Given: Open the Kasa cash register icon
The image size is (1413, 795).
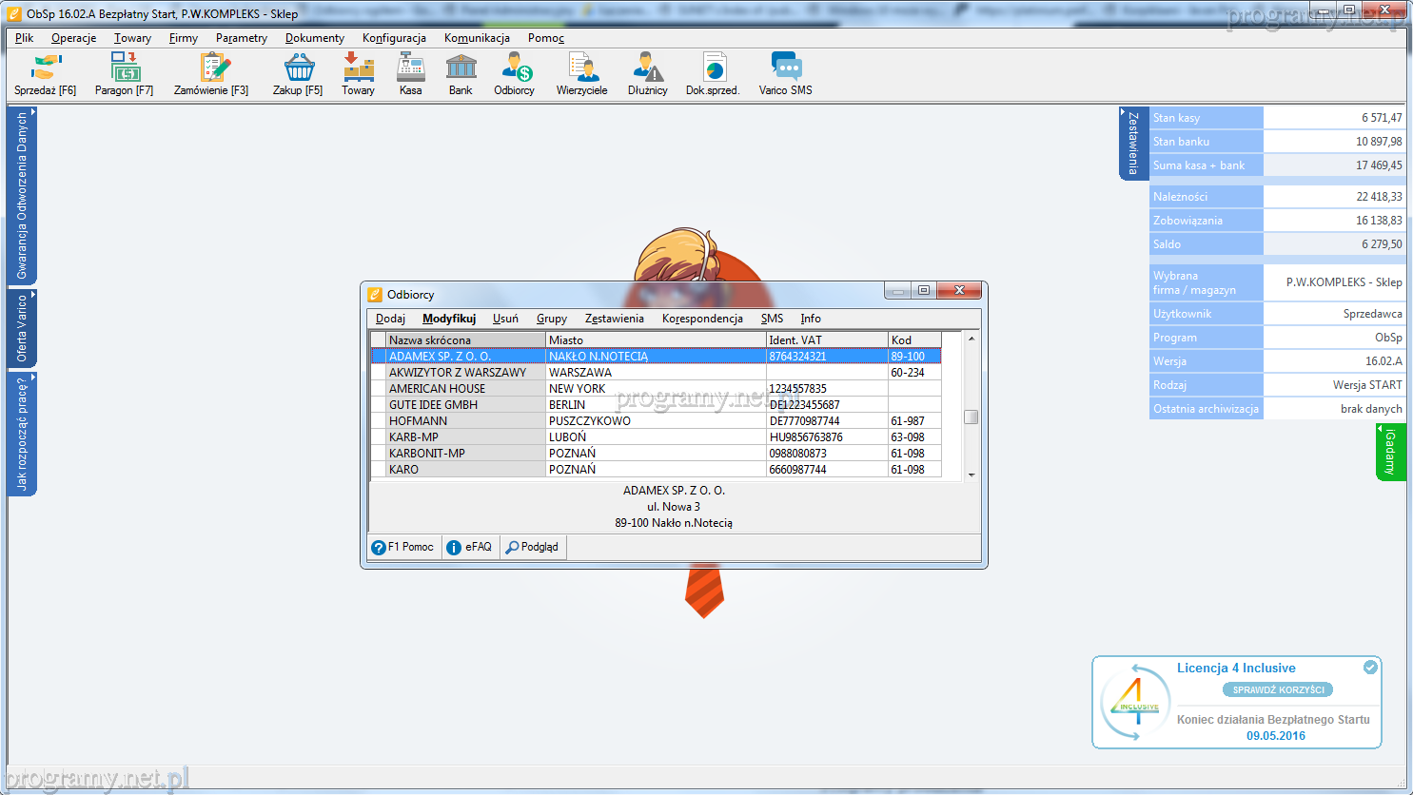Looking at the screenshot, I should pos(410,74).
